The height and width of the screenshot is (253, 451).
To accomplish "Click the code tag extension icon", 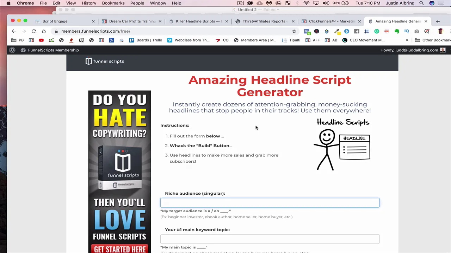I will click(x=307, y=31).
